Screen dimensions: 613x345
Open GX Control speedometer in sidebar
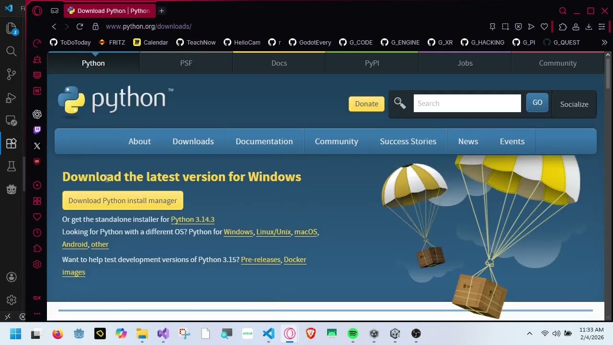[x=37, y=44]
